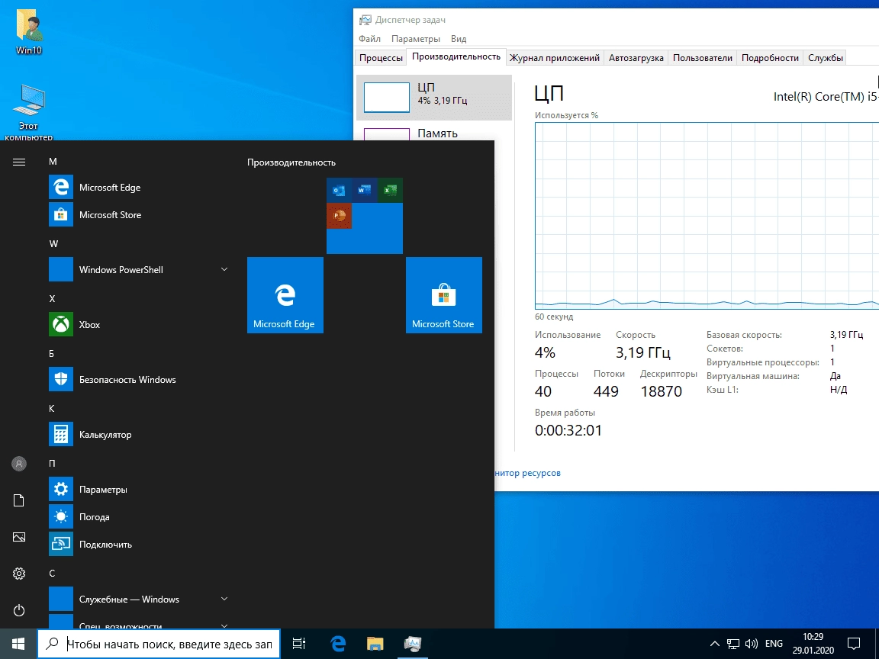Select the ЦП item in performance sidebar
This screenshot has width=879, height=659.
434,97
